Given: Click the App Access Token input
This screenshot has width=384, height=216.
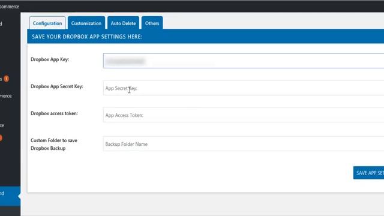Looking at the screenshot, I should pos(244,115).
